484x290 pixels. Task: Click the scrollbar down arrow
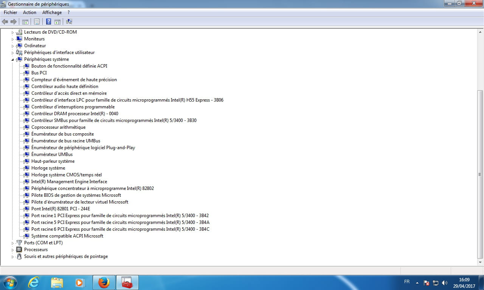480,262
